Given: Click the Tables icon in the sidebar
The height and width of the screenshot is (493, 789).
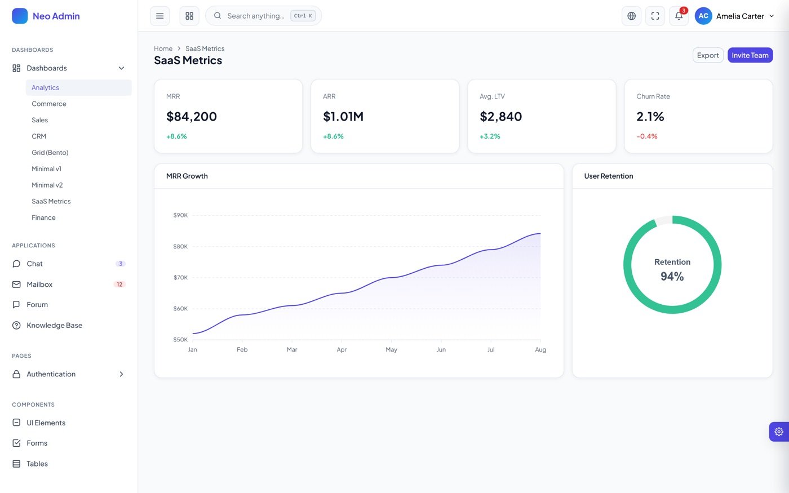Looking at the screenshot, I should 16,464.
